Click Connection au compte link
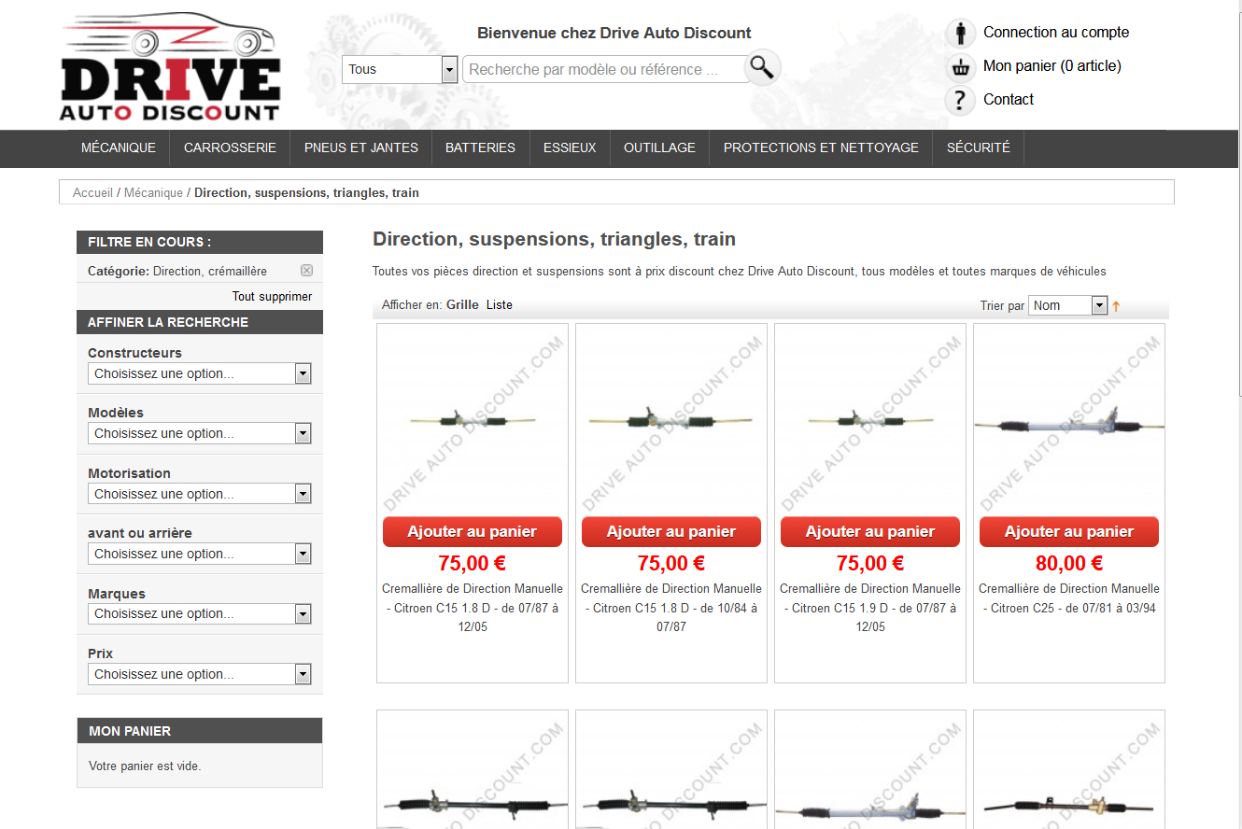This screenshot has width=1242, height=829. 1056,32
